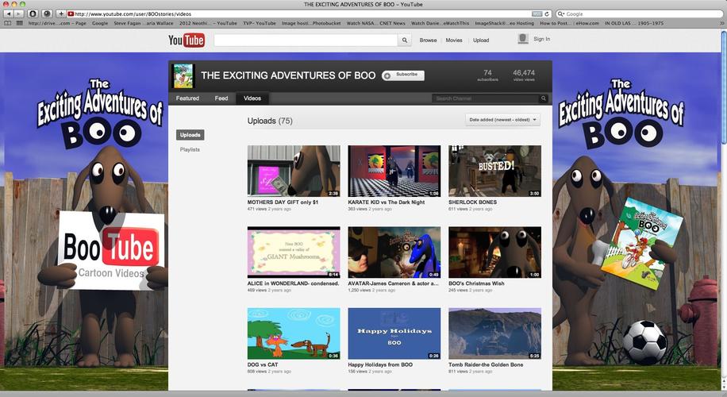Click THE EXCITING ADVENTURES OF BOO channel title

coord(288,75)
